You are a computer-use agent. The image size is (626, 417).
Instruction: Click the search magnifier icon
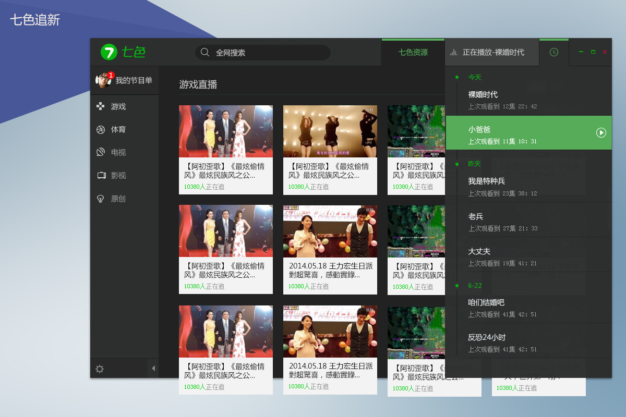click(x=205, y=52)
